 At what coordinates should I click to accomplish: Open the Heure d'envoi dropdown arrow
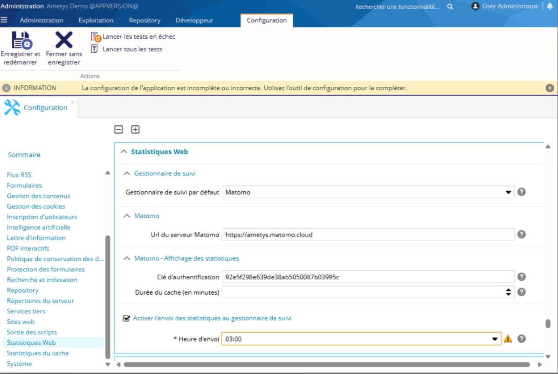coord(495,339)
